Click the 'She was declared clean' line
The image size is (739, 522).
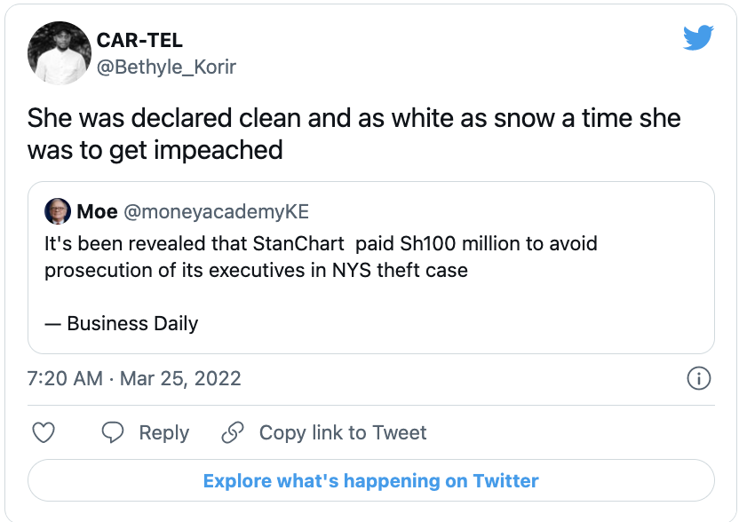[354, 118]
